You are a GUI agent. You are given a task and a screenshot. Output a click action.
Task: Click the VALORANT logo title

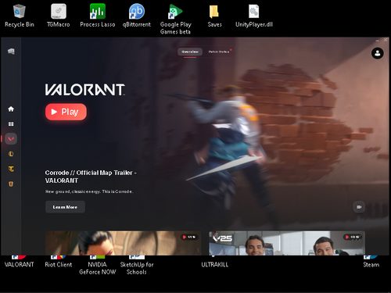85,90
